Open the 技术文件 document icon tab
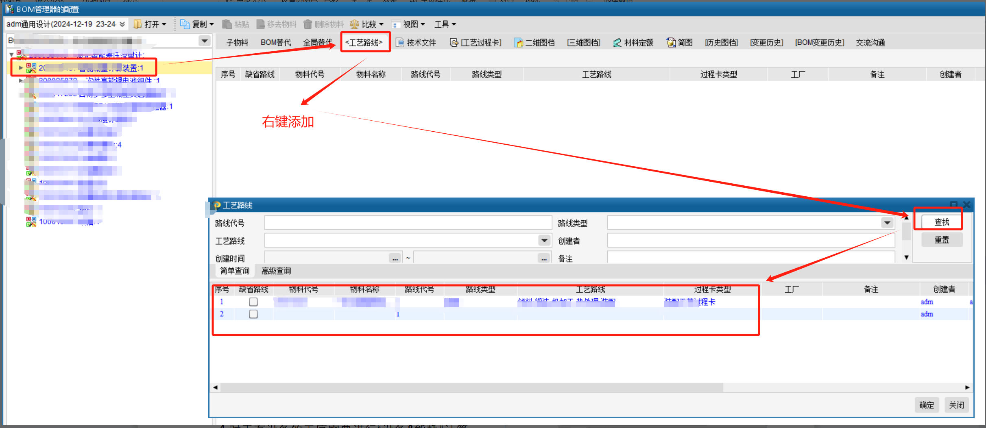The image size is (986, 428). pos(400,43)
